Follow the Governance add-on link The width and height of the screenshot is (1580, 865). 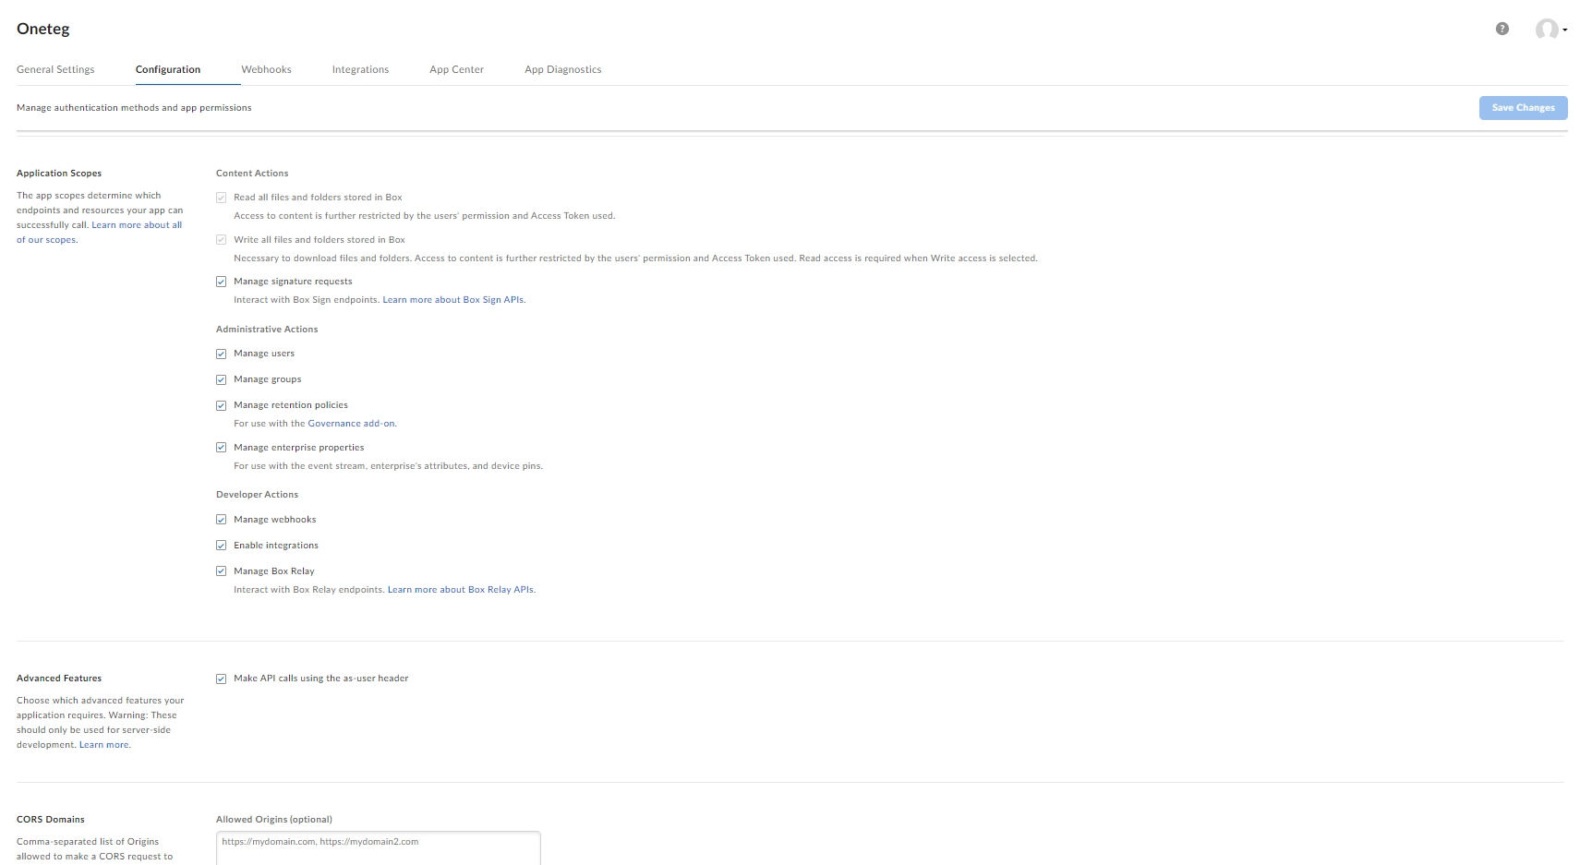pyautogui.click(x=351, y=424)
